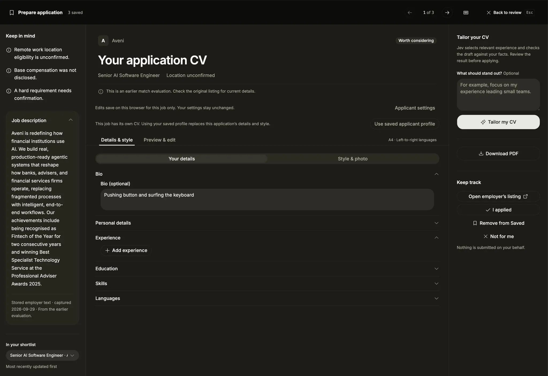Click the Download PDF button
The height and width of the screenshot is (376, 548).
coord(498,154)
